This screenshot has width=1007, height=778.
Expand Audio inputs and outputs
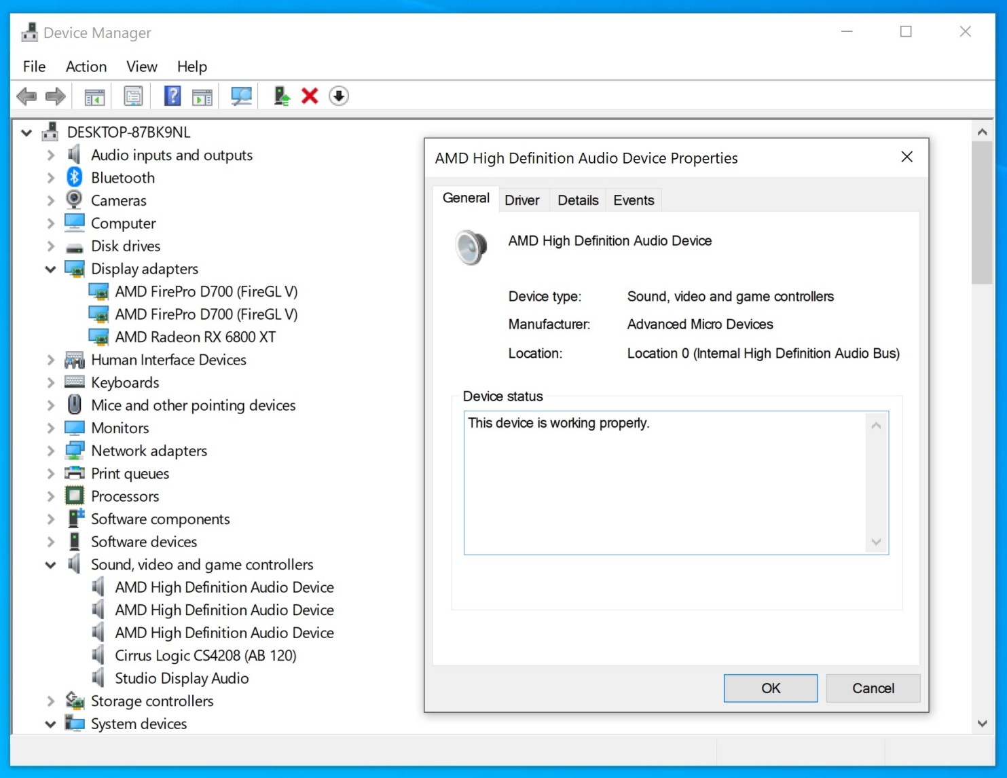50,155
